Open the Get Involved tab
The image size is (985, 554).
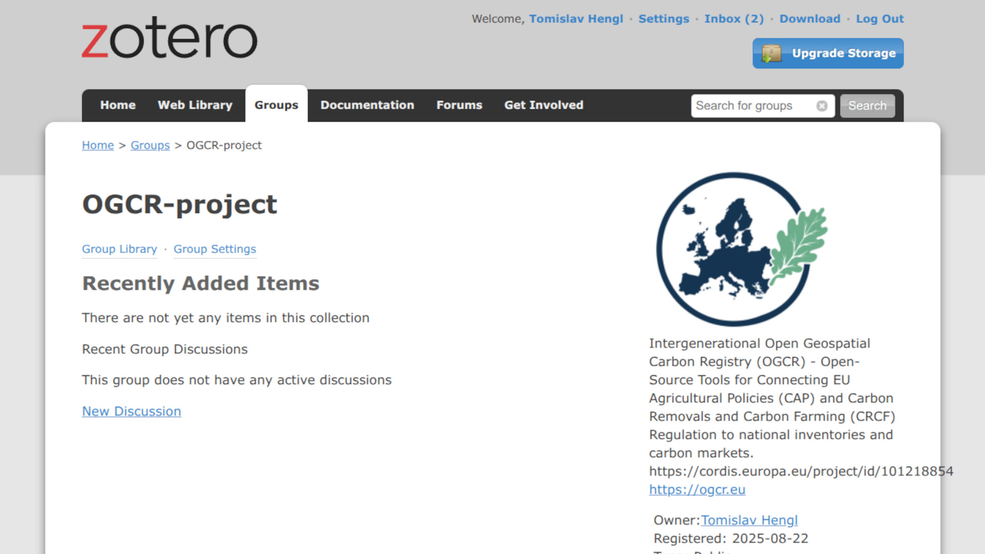pyautogui.click(x=544, y=105)
